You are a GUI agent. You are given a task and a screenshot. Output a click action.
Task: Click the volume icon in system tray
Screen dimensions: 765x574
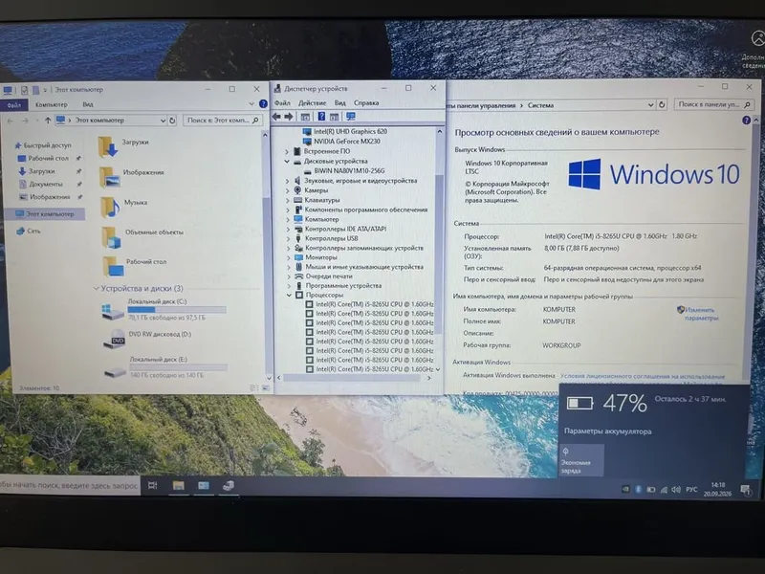pos(676,489)
